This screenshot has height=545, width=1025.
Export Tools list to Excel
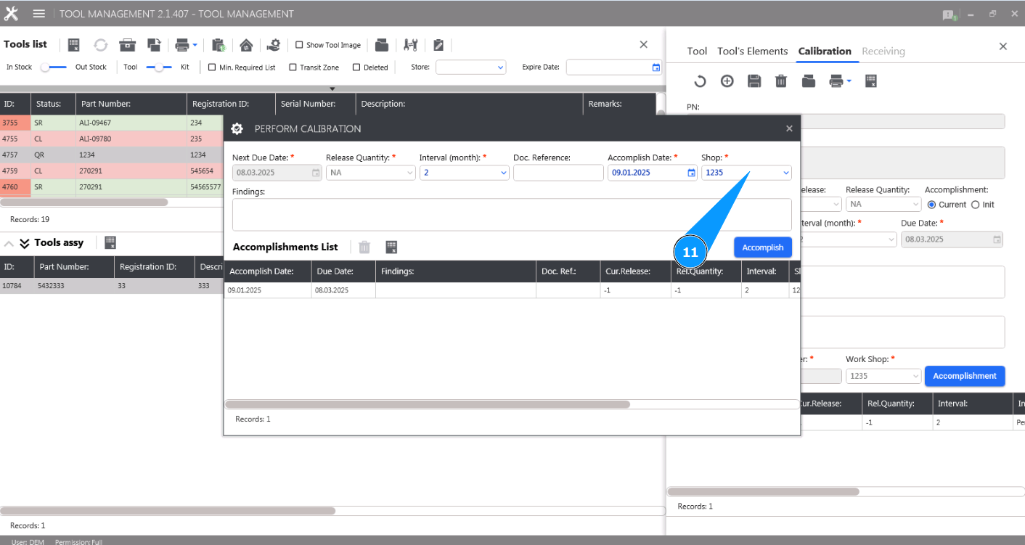(x=73, y=45)
